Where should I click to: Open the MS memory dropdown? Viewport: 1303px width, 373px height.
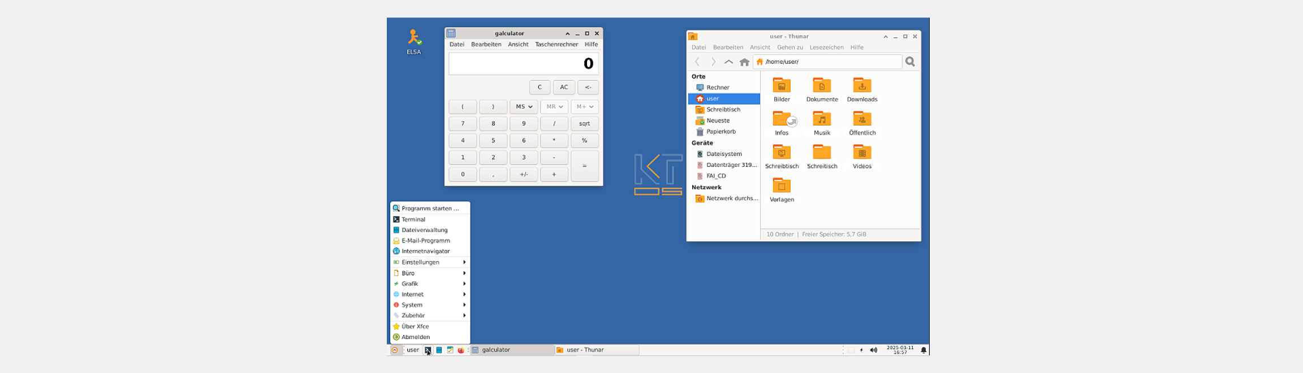point(524,107)
